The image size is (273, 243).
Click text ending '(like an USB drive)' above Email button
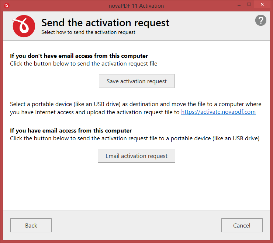(135, 138)
